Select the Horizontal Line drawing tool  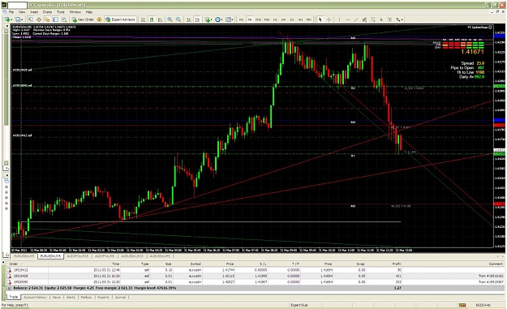point(347,19)
